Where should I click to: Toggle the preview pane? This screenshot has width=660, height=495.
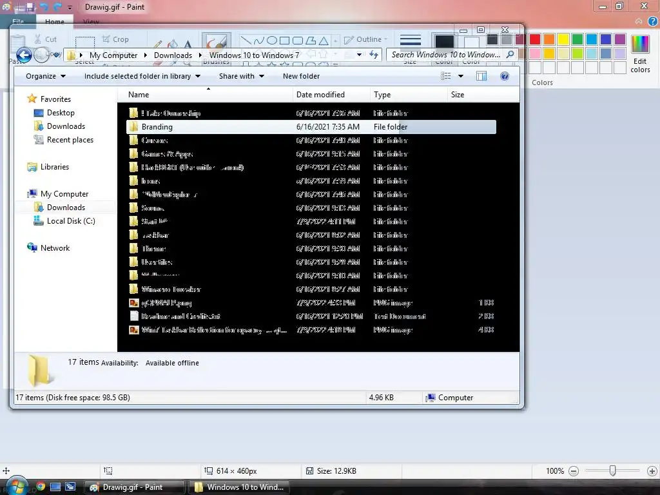(481, 76)
